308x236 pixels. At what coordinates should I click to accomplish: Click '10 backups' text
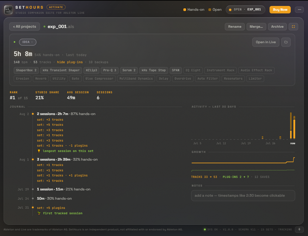click(x=98, y=62)
